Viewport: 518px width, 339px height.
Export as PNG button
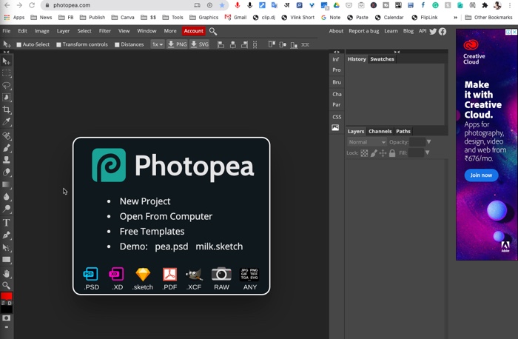[177, 44]
